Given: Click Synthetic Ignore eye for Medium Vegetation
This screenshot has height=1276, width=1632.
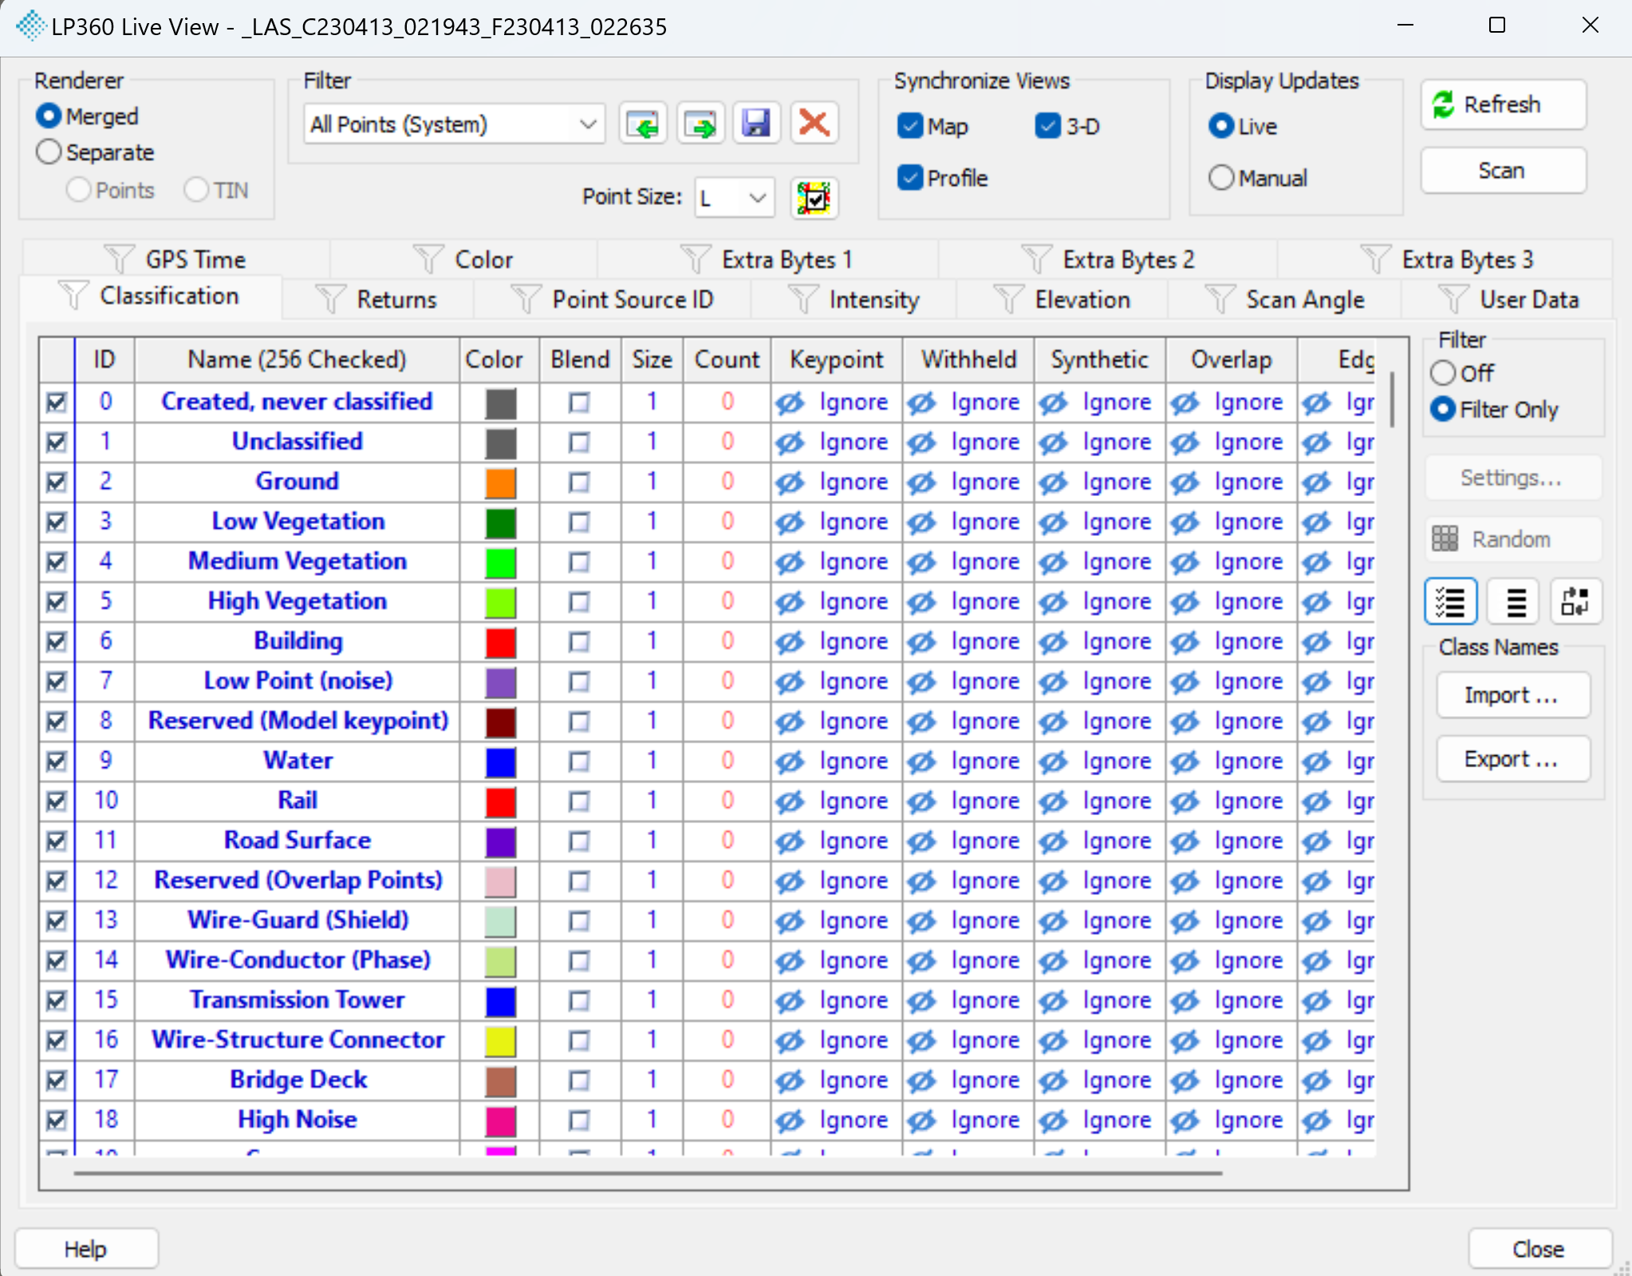Looking at the screenshot, I should point(1054,562).
